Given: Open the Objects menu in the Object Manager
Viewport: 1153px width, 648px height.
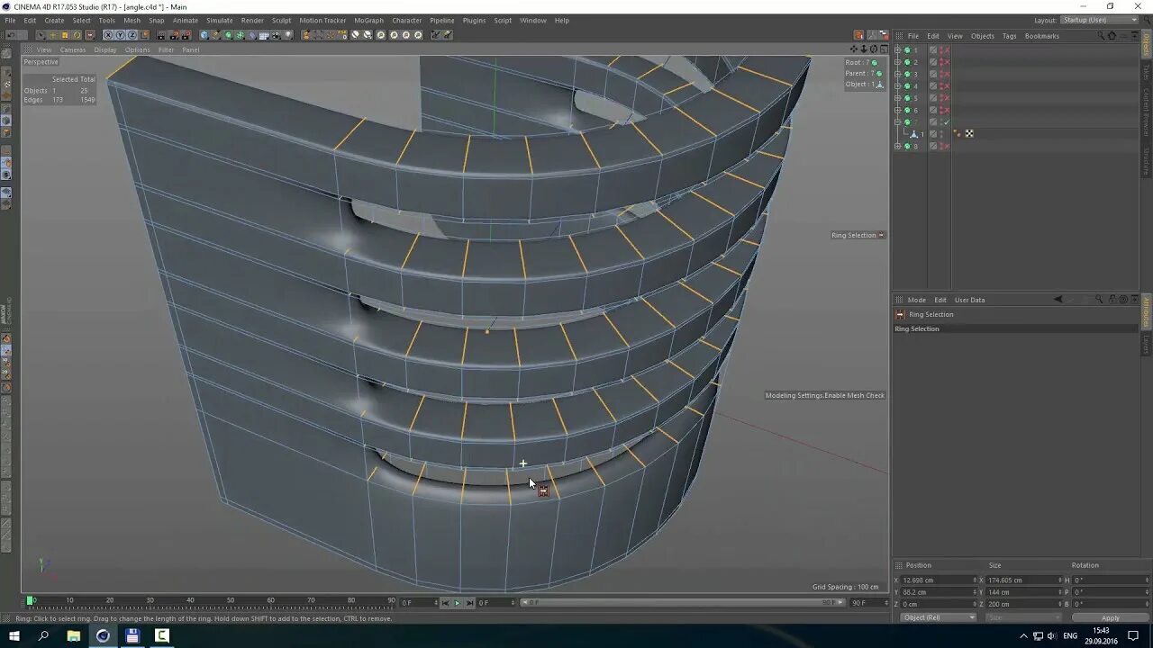Looking at the screenshot, I should (x=982, y=36).
